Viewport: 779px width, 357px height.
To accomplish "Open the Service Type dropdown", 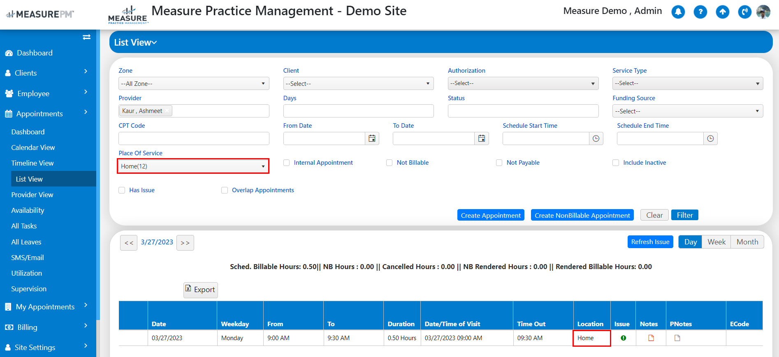I will pos(688,83).
